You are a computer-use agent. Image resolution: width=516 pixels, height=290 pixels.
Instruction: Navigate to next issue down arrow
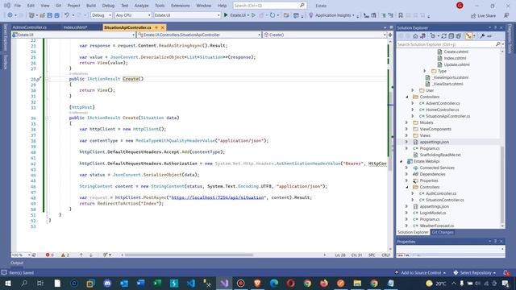point(91,255)
